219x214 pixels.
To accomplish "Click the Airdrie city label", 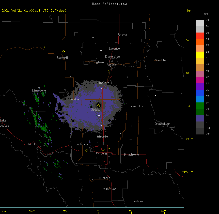I will [x=103, y=136].
